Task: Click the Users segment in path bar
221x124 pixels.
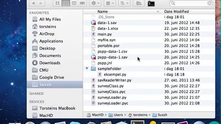Action: pyautogui.click(x=116, y=115)
